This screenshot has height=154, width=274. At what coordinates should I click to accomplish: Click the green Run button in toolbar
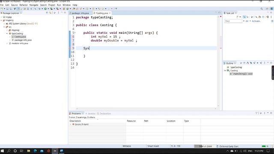tap(45, 9)
